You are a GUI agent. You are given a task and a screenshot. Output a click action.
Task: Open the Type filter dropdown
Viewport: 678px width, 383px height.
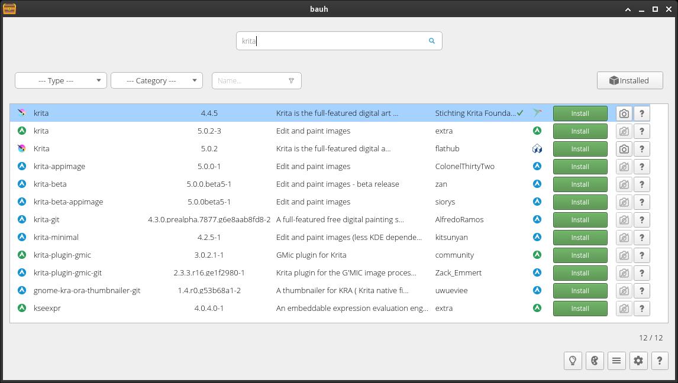[x=60, y=80]
